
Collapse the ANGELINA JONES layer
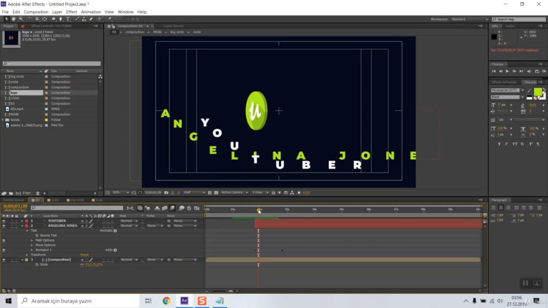coord(22,225)
